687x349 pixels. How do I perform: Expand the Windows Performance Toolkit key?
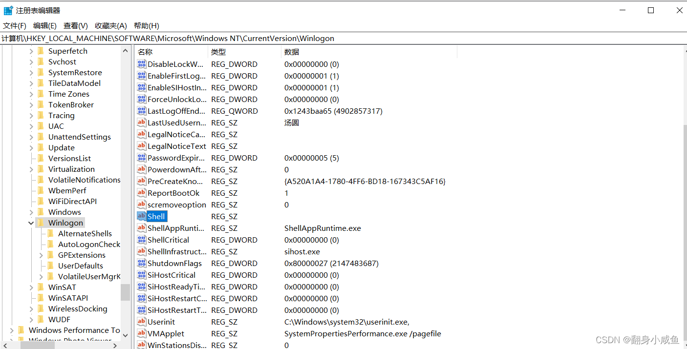12,330
